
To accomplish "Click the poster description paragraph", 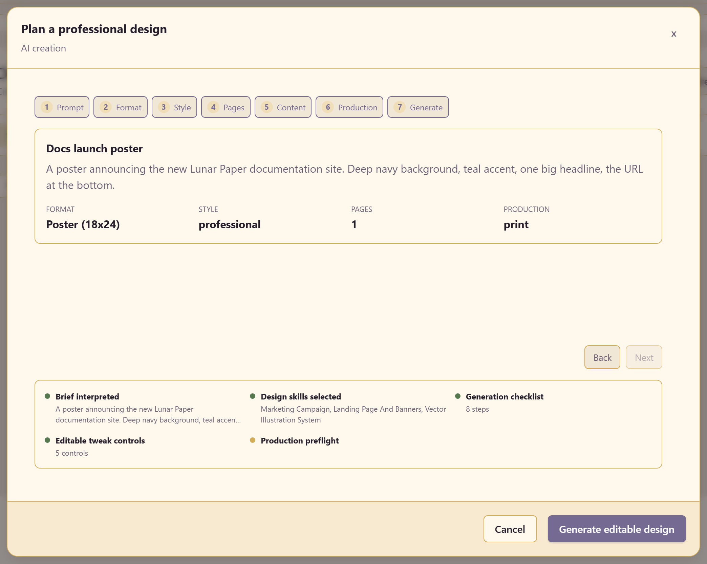I will click(x=345, y=177).
